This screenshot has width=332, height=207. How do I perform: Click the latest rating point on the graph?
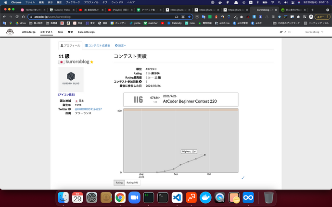pos(205,155)
